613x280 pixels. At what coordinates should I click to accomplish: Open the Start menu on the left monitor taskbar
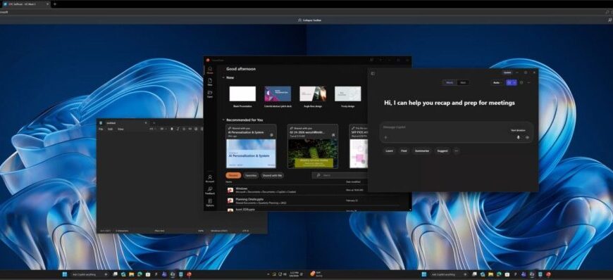tap(65, 274)
